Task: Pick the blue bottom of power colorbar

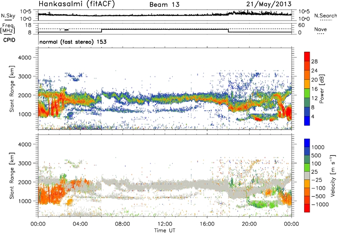Action: pos(307,121)
